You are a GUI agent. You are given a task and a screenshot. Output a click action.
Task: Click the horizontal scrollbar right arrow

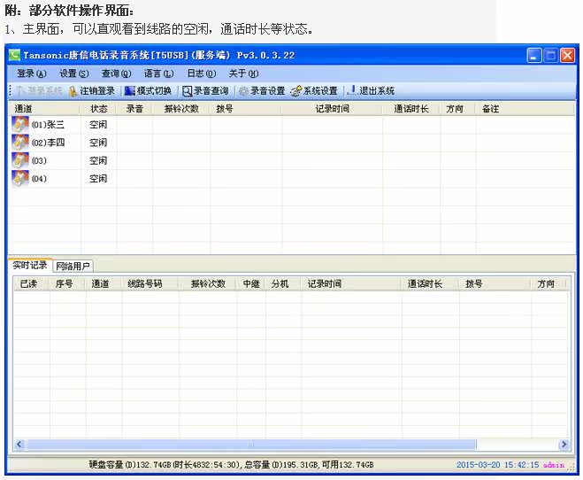pos(564,445)
